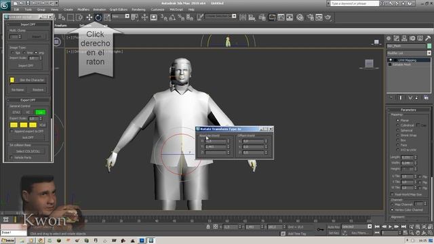Image resolution: width=434 pixels, height=244 pixels.
Task: Open the MAXScript menu
Action: click(176, 9)
